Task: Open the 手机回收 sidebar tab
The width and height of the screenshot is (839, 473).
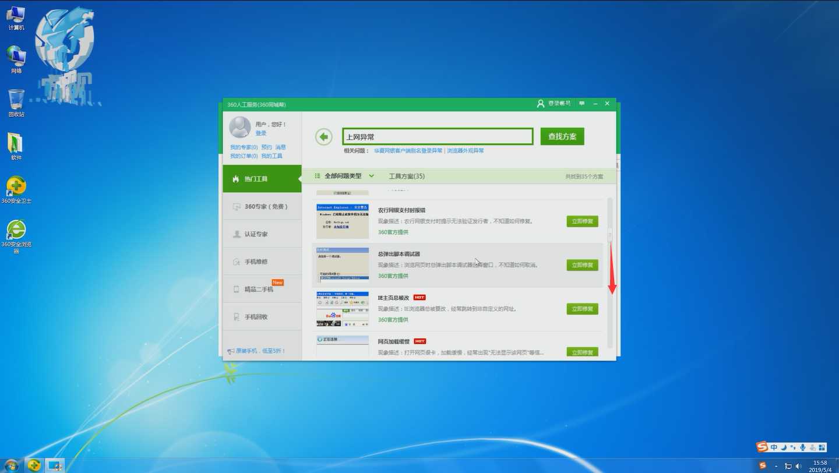Action: click(262, 317)
